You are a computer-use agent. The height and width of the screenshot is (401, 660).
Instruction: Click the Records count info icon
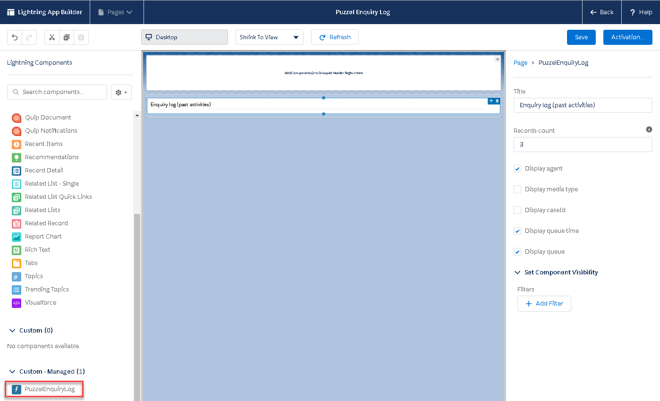click(649, 129)
